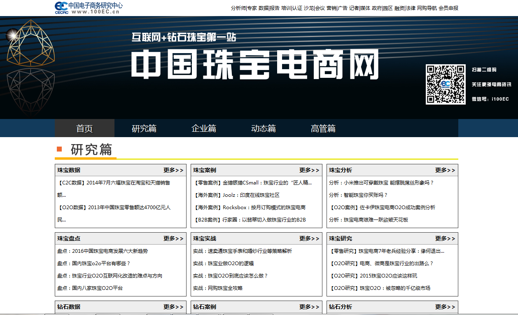
Task: Expand 更多>> for 珠宝分析
Action: [x=445, y=170]
